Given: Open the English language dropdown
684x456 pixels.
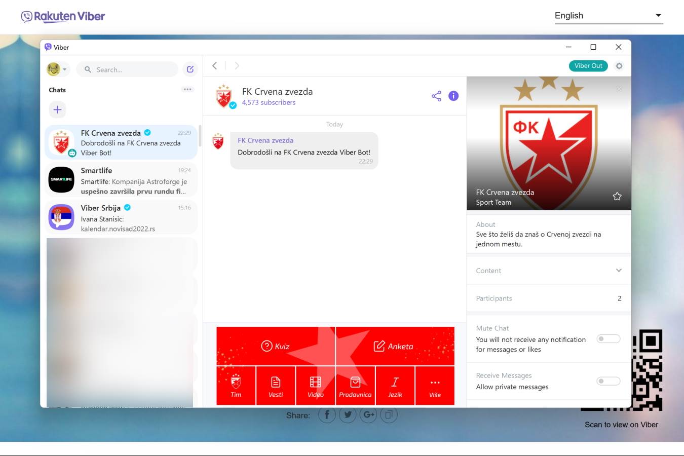Looking at the screenshot, I should (607, 15).
